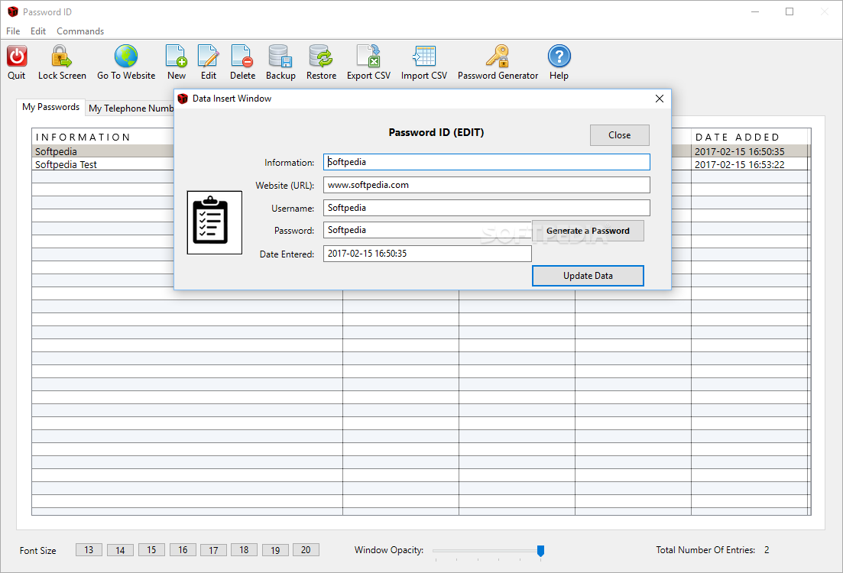Focus the Username input field
The width and height of the screenshot is (843, 573).
coord(487,208)
